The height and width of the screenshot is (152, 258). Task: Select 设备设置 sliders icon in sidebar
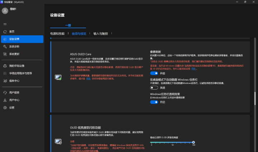coord(5,39)
